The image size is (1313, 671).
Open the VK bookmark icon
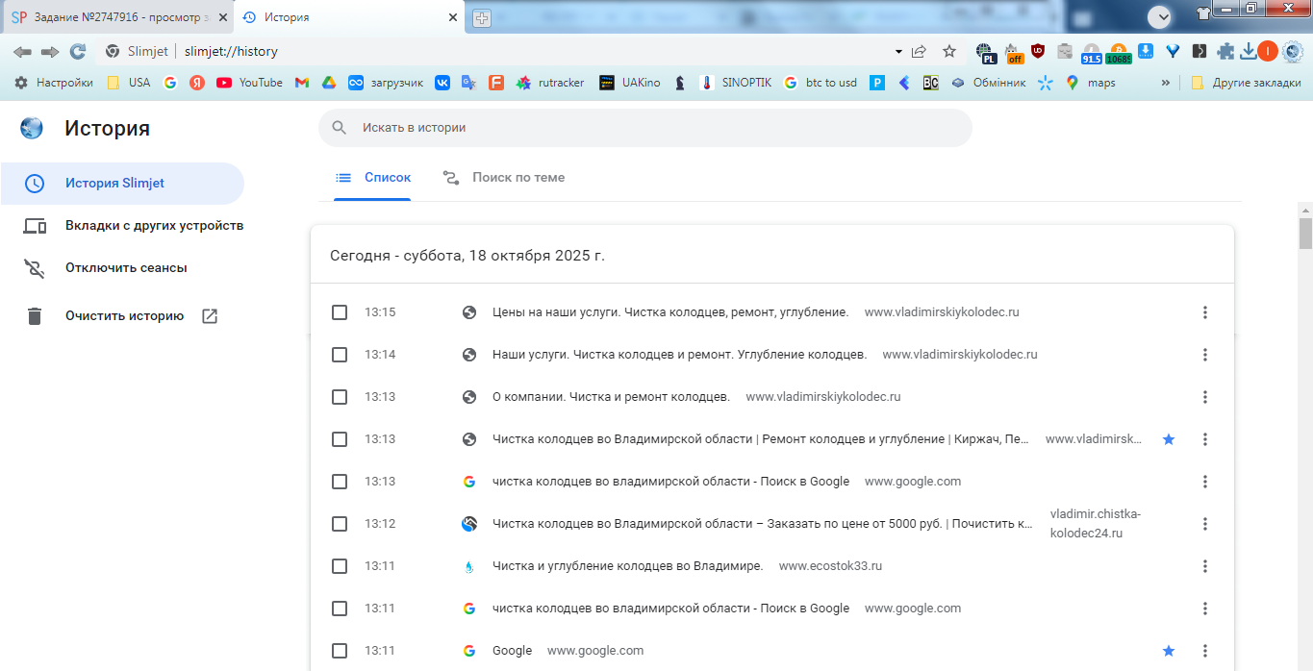[442, 83]
